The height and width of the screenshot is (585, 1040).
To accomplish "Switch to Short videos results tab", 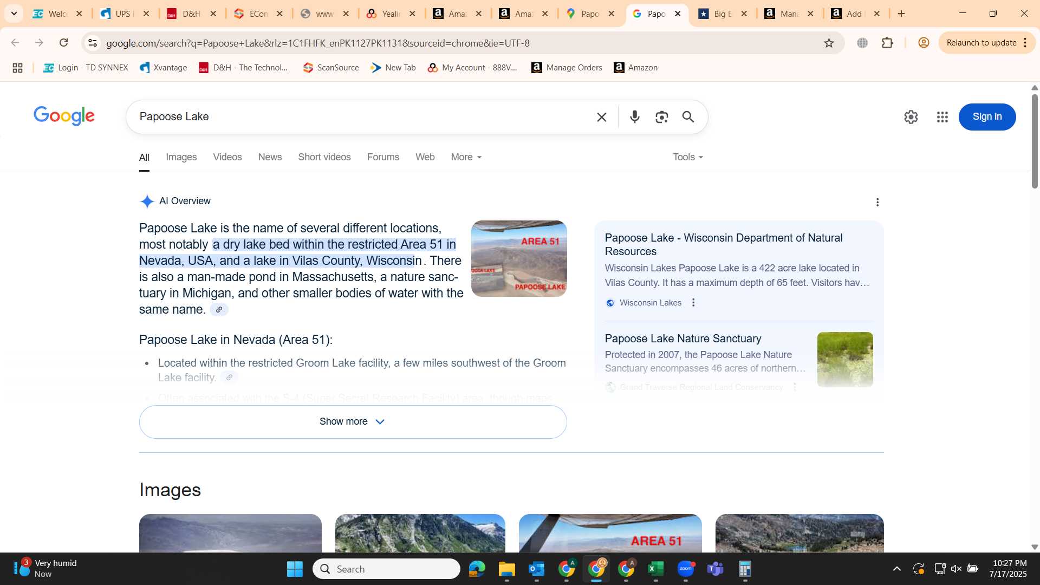I will (324, 157).
